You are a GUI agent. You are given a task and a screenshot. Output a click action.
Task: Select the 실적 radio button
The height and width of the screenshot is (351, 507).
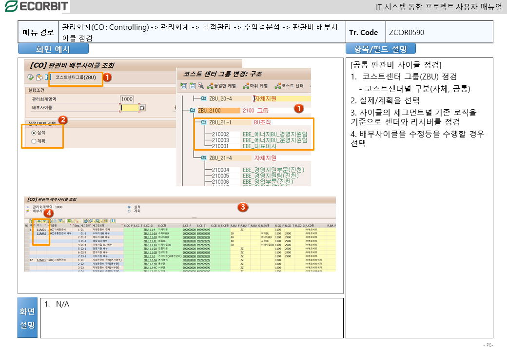tap(34, 133)
